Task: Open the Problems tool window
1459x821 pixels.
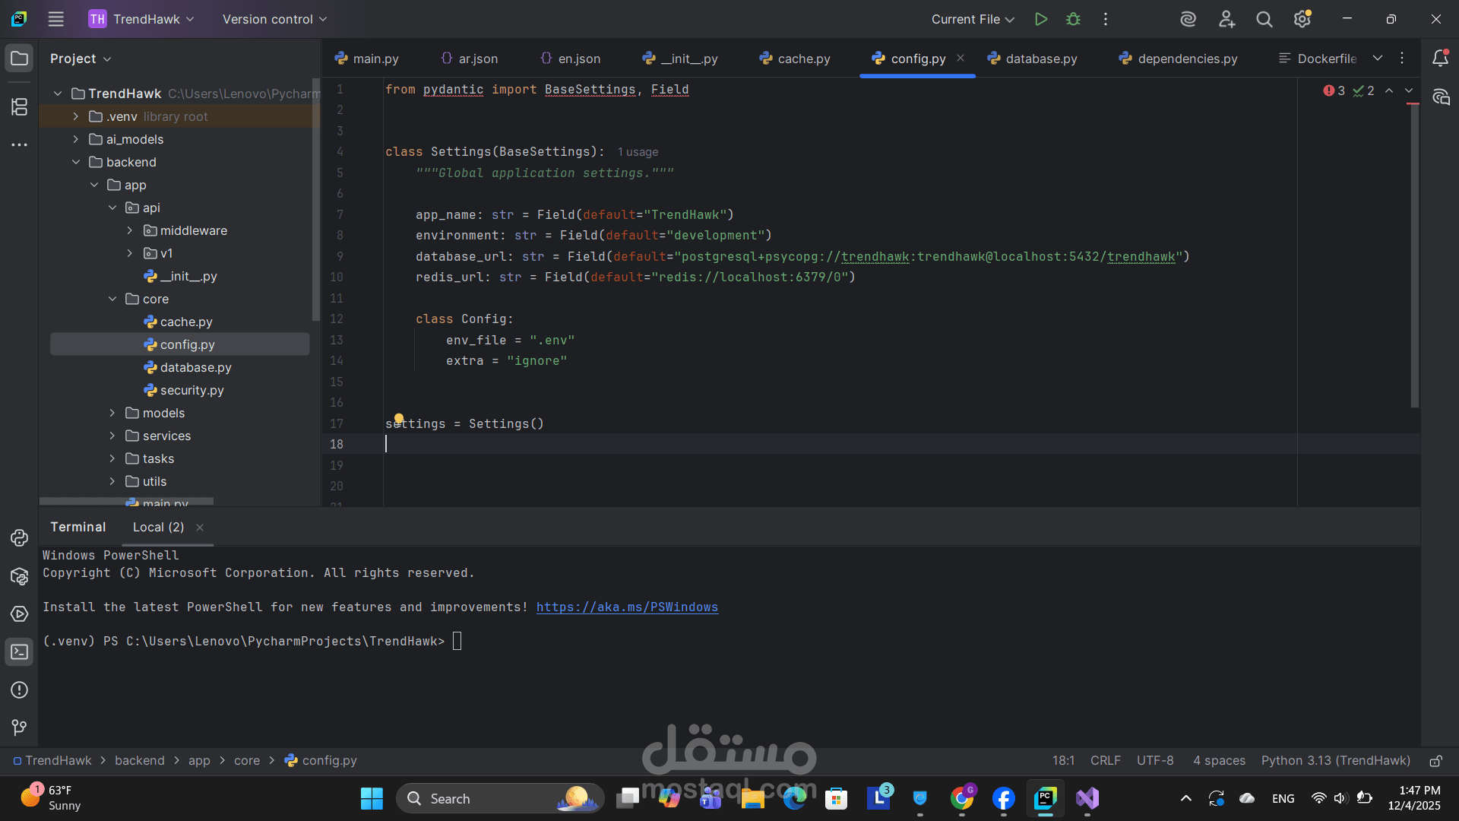Action: [19, 690]
